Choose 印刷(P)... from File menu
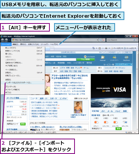Image resolution: width=139 pixels, height=154 pixels. [23, 73]
